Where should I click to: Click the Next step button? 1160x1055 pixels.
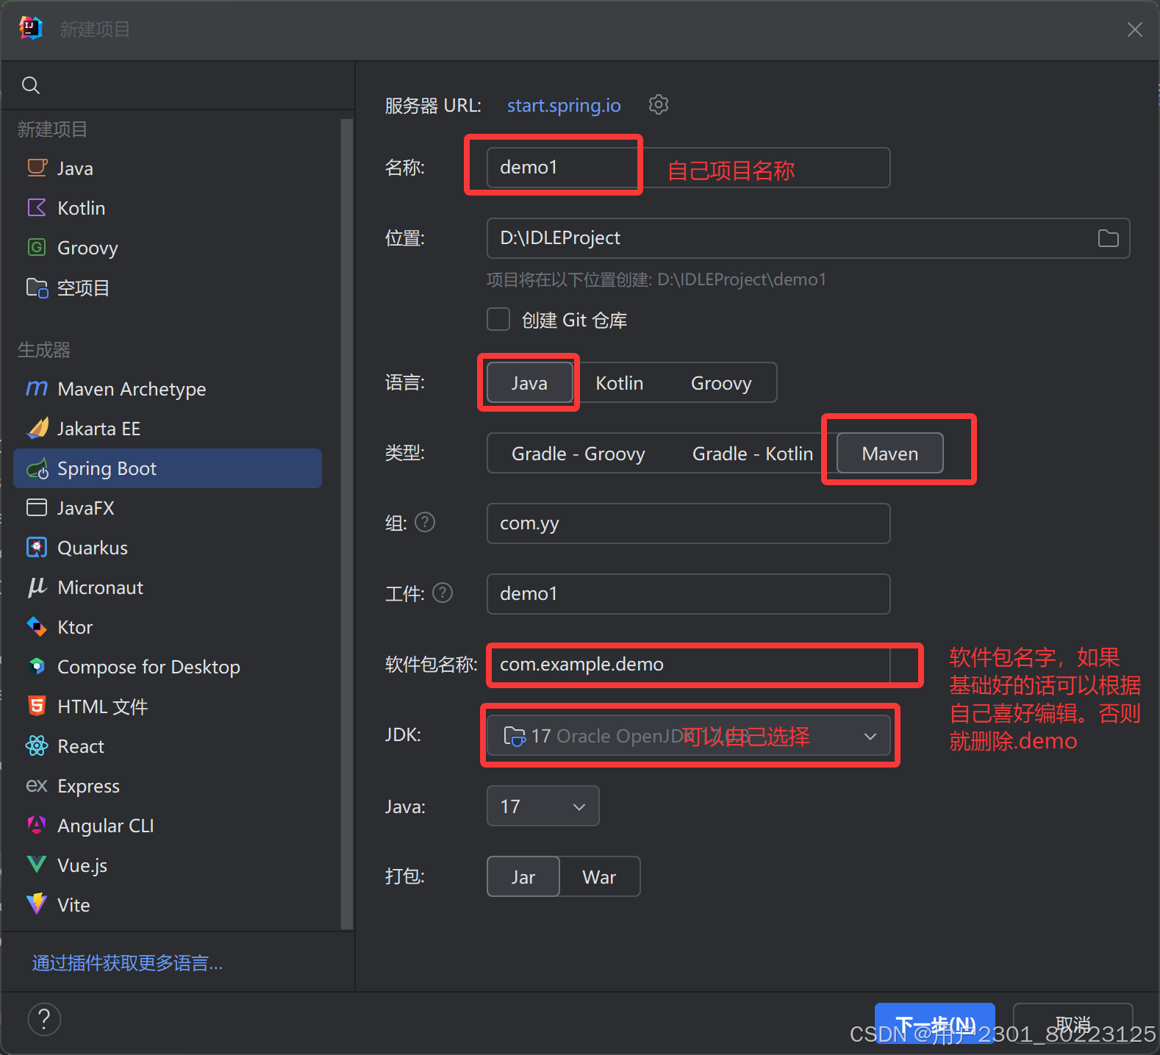click(935, 1023)
